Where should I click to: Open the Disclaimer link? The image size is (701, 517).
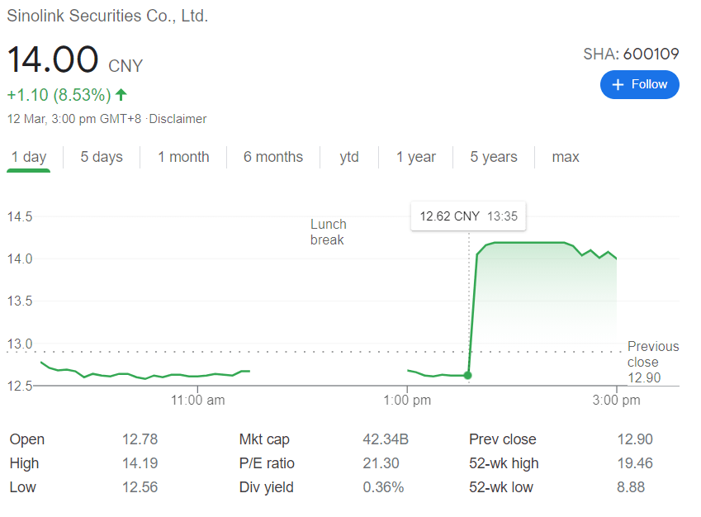(178, 119)
